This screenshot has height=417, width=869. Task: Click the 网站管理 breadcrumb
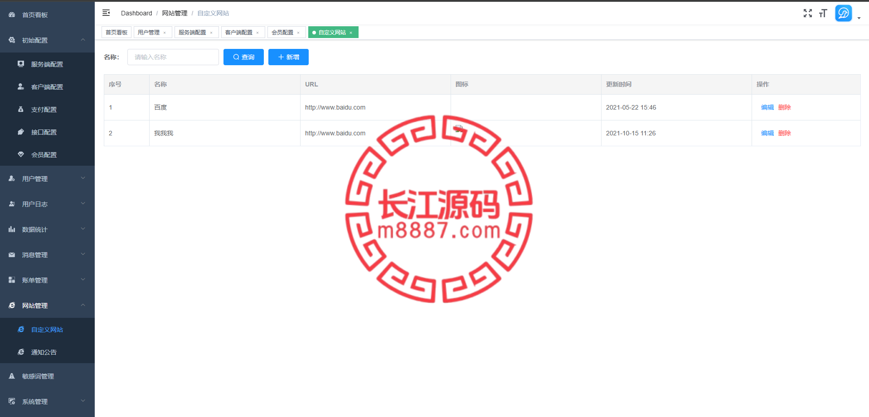(x=175, y=13)
